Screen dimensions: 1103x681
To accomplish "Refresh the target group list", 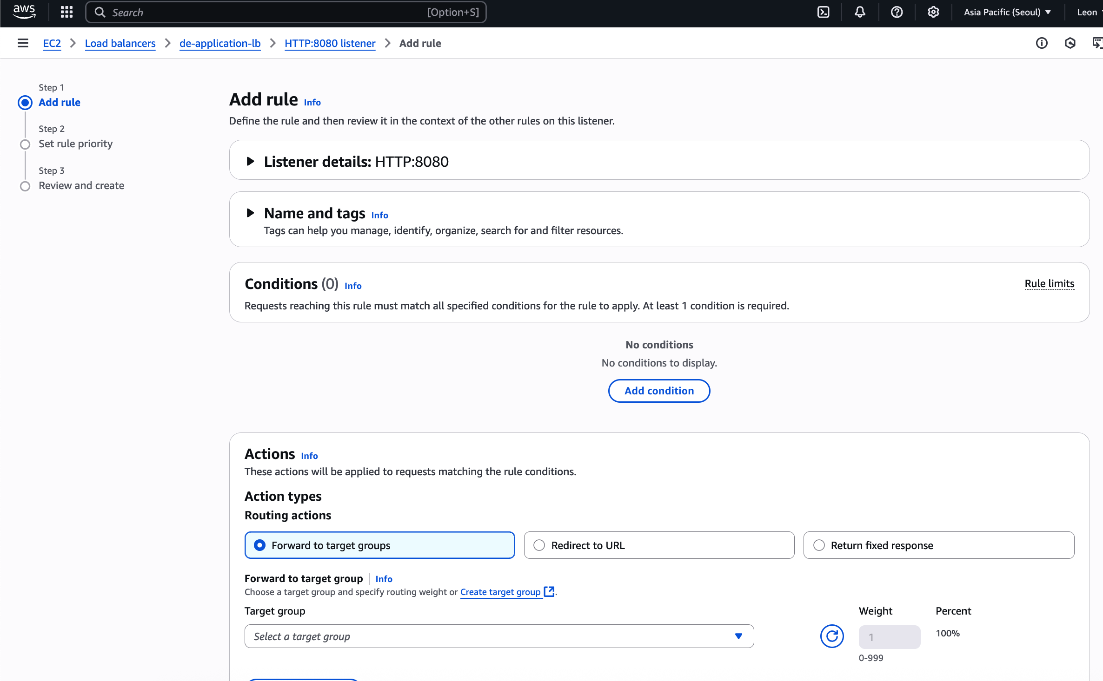I will [831, 636].
